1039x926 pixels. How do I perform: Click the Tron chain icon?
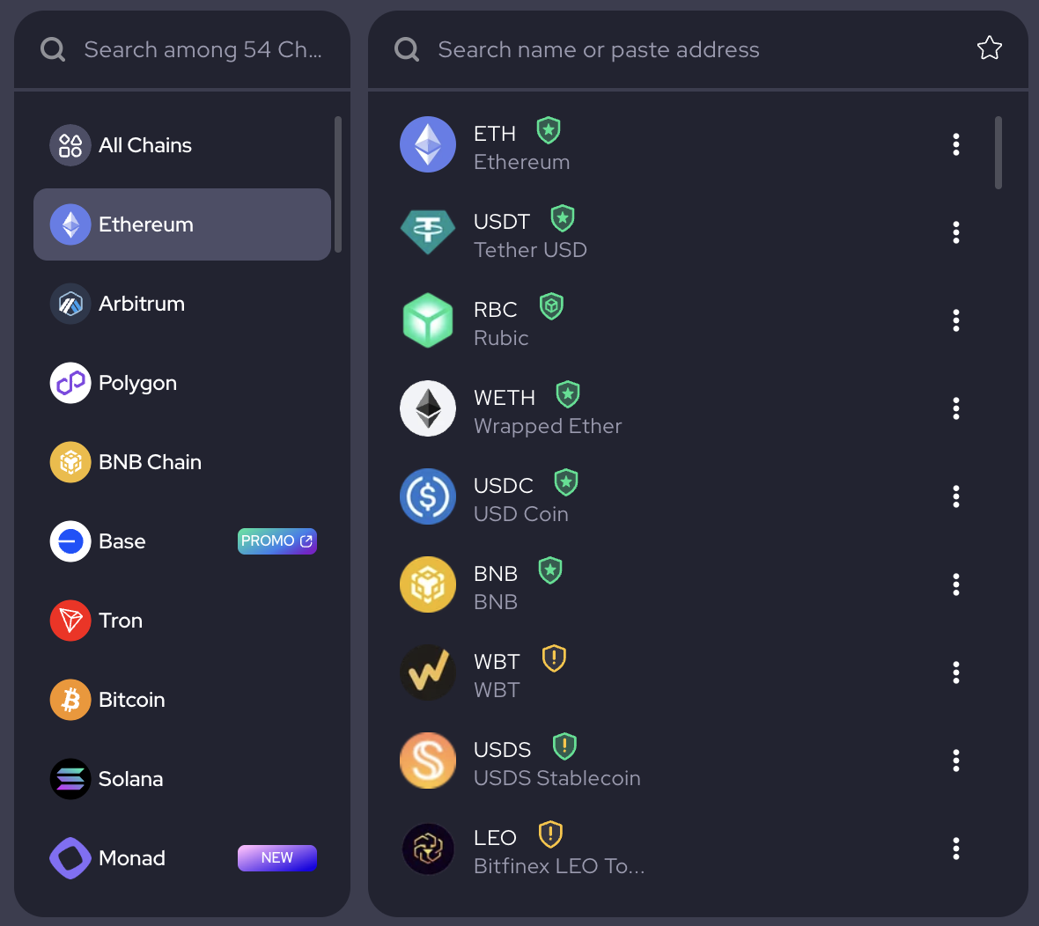tap(70, 621)
